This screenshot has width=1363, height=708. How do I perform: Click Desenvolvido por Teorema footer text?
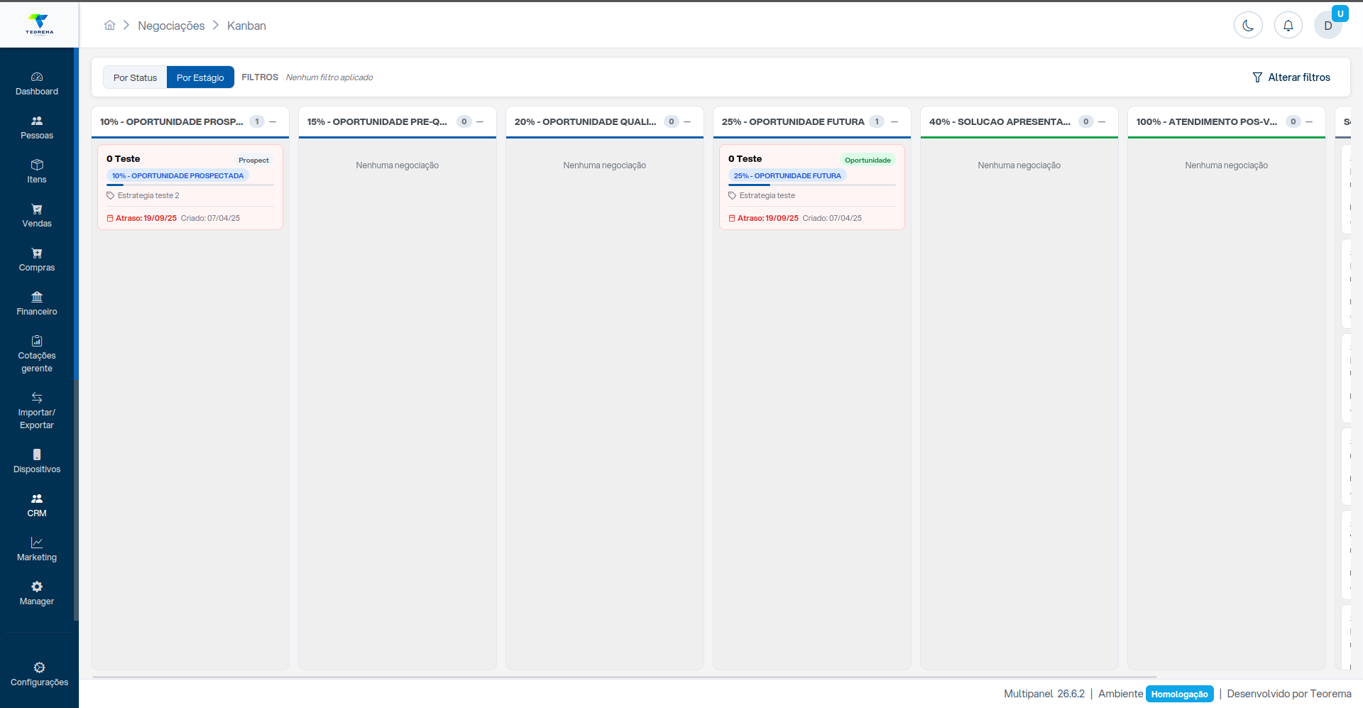[1289, 694]
